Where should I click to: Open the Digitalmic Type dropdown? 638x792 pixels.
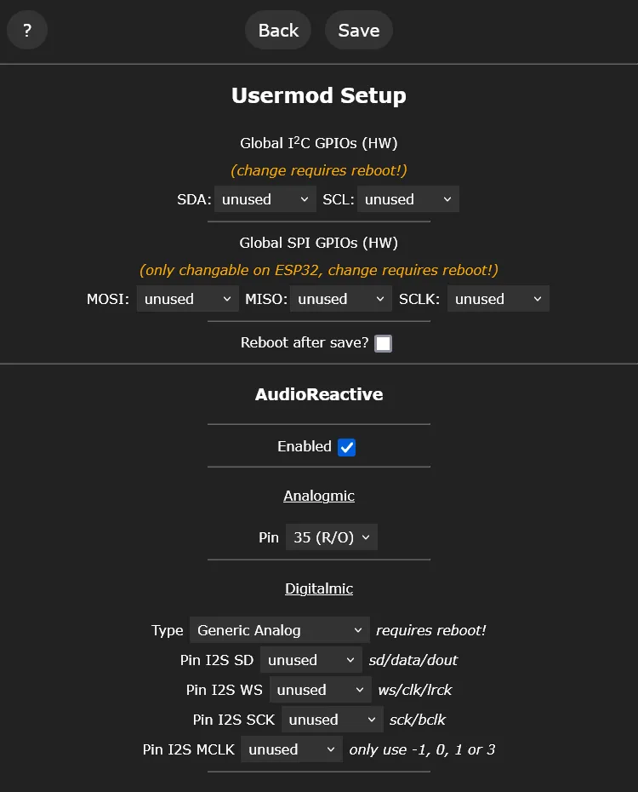pos(279,630)
